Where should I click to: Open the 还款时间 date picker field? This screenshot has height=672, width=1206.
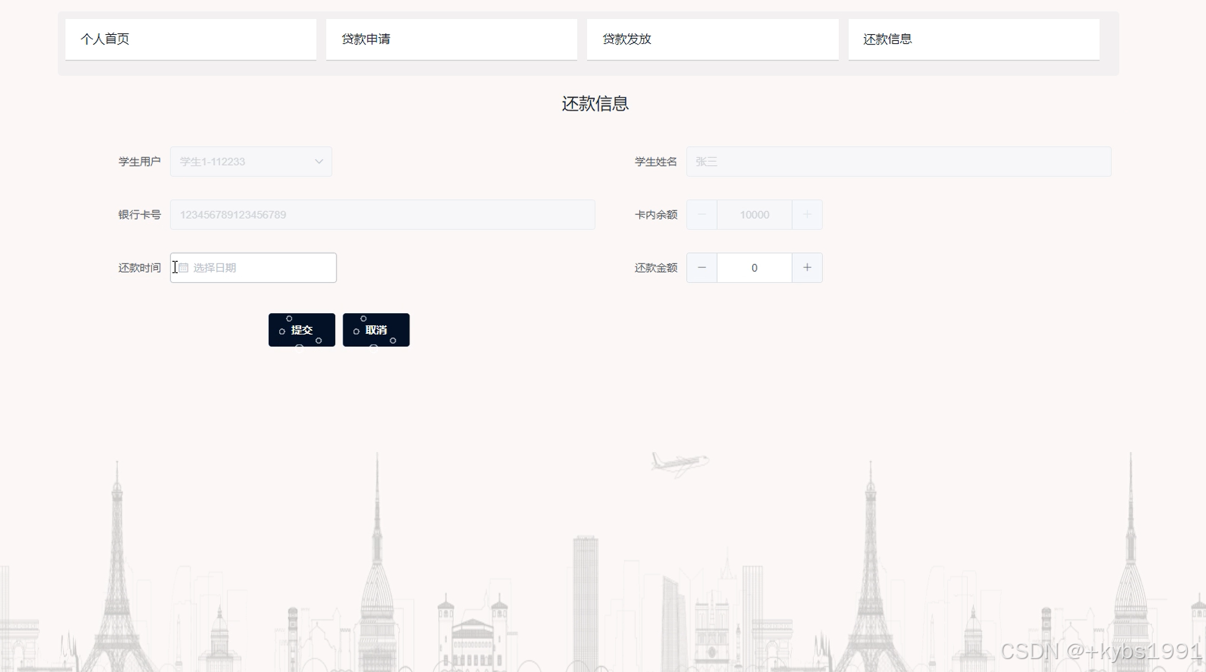click(x=253, y=268)
